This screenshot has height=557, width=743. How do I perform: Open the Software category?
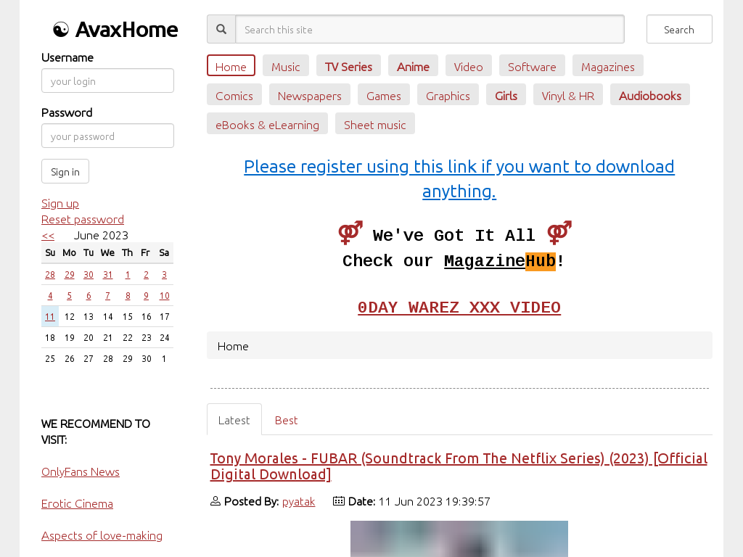tap(532, 66)
